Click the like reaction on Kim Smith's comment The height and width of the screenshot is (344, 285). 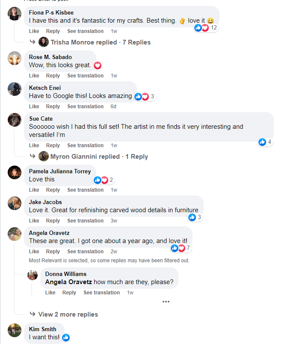(x=66, y=338)
